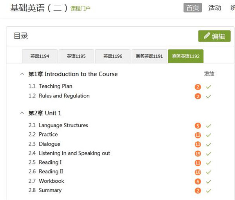235x200 pixels.
Task: Switch to the 英语1194 class tab
Action: coord(40,56)
